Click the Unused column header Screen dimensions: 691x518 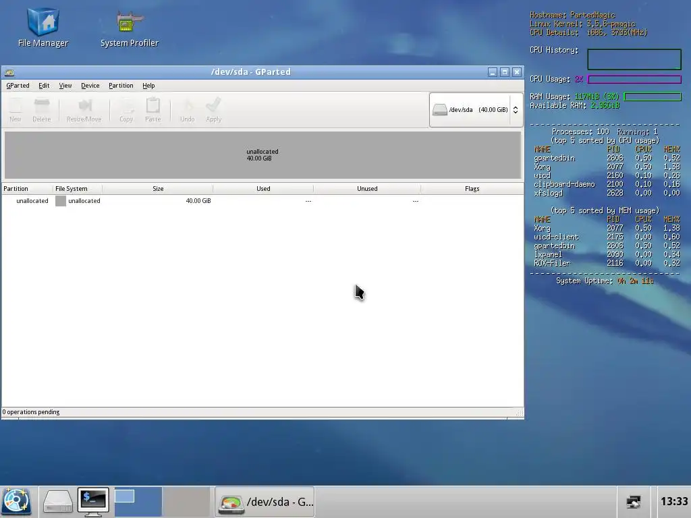click(x=367, y=189)
